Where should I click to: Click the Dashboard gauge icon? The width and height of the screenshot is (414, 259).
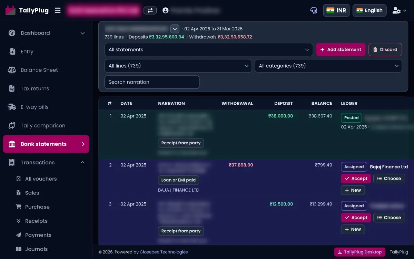tap(12, 33)
